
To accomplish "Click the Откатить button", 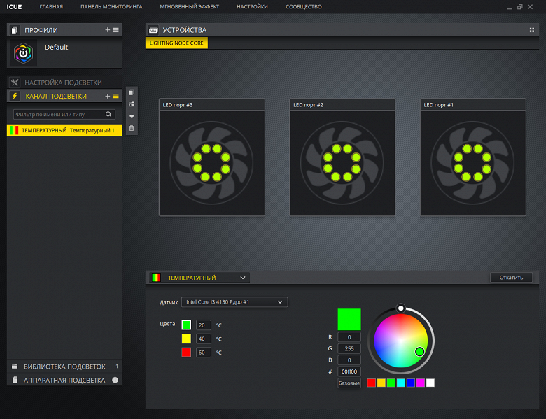I will [x=511, y=278].
